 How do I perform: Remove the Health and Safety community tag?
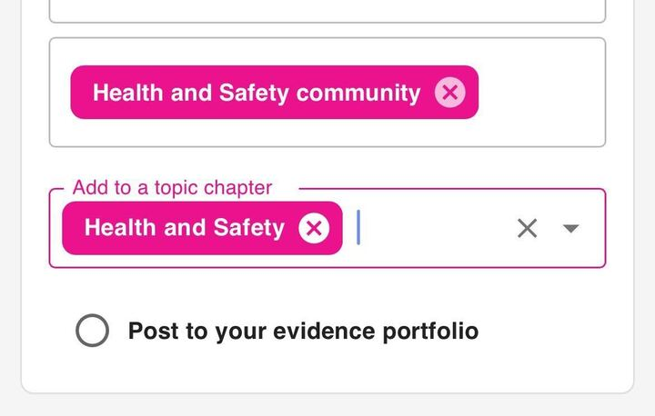click(x=449, y=92)
